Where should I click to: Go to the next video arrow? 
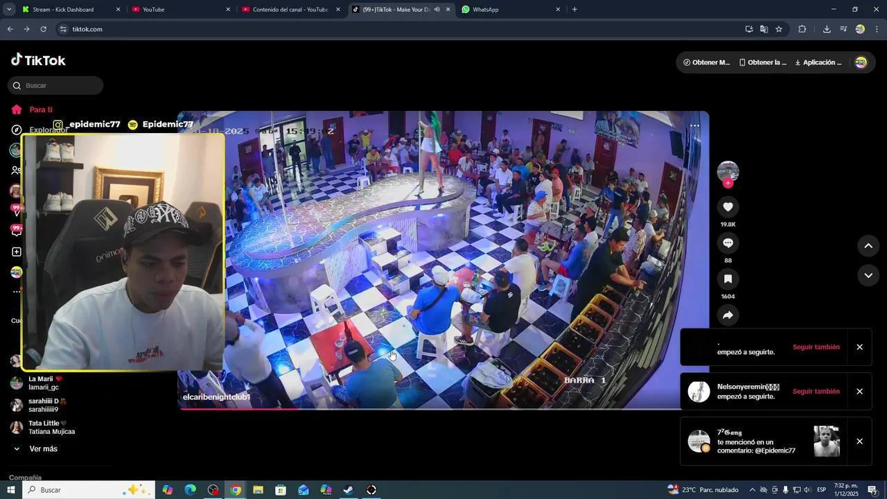click(868, 276)
